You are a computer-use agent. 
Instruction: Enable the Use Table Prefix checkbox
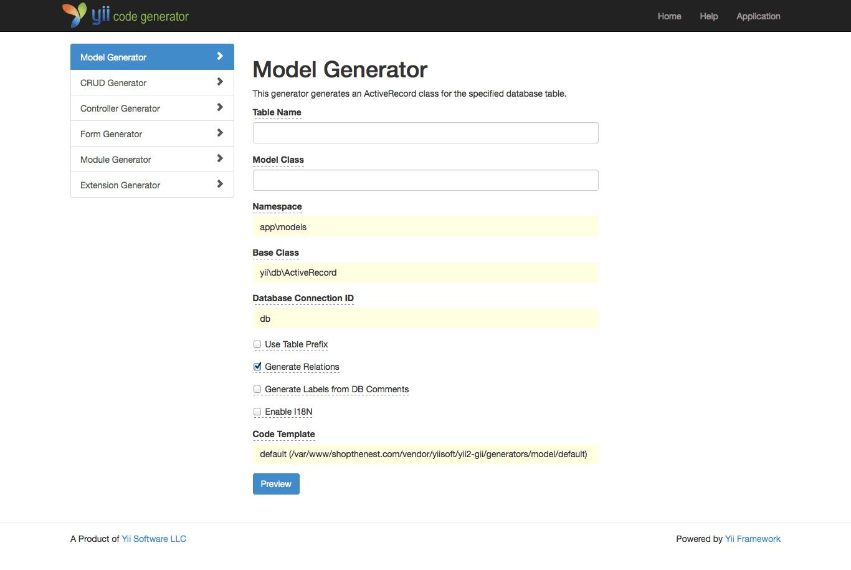tap(257, 344)
